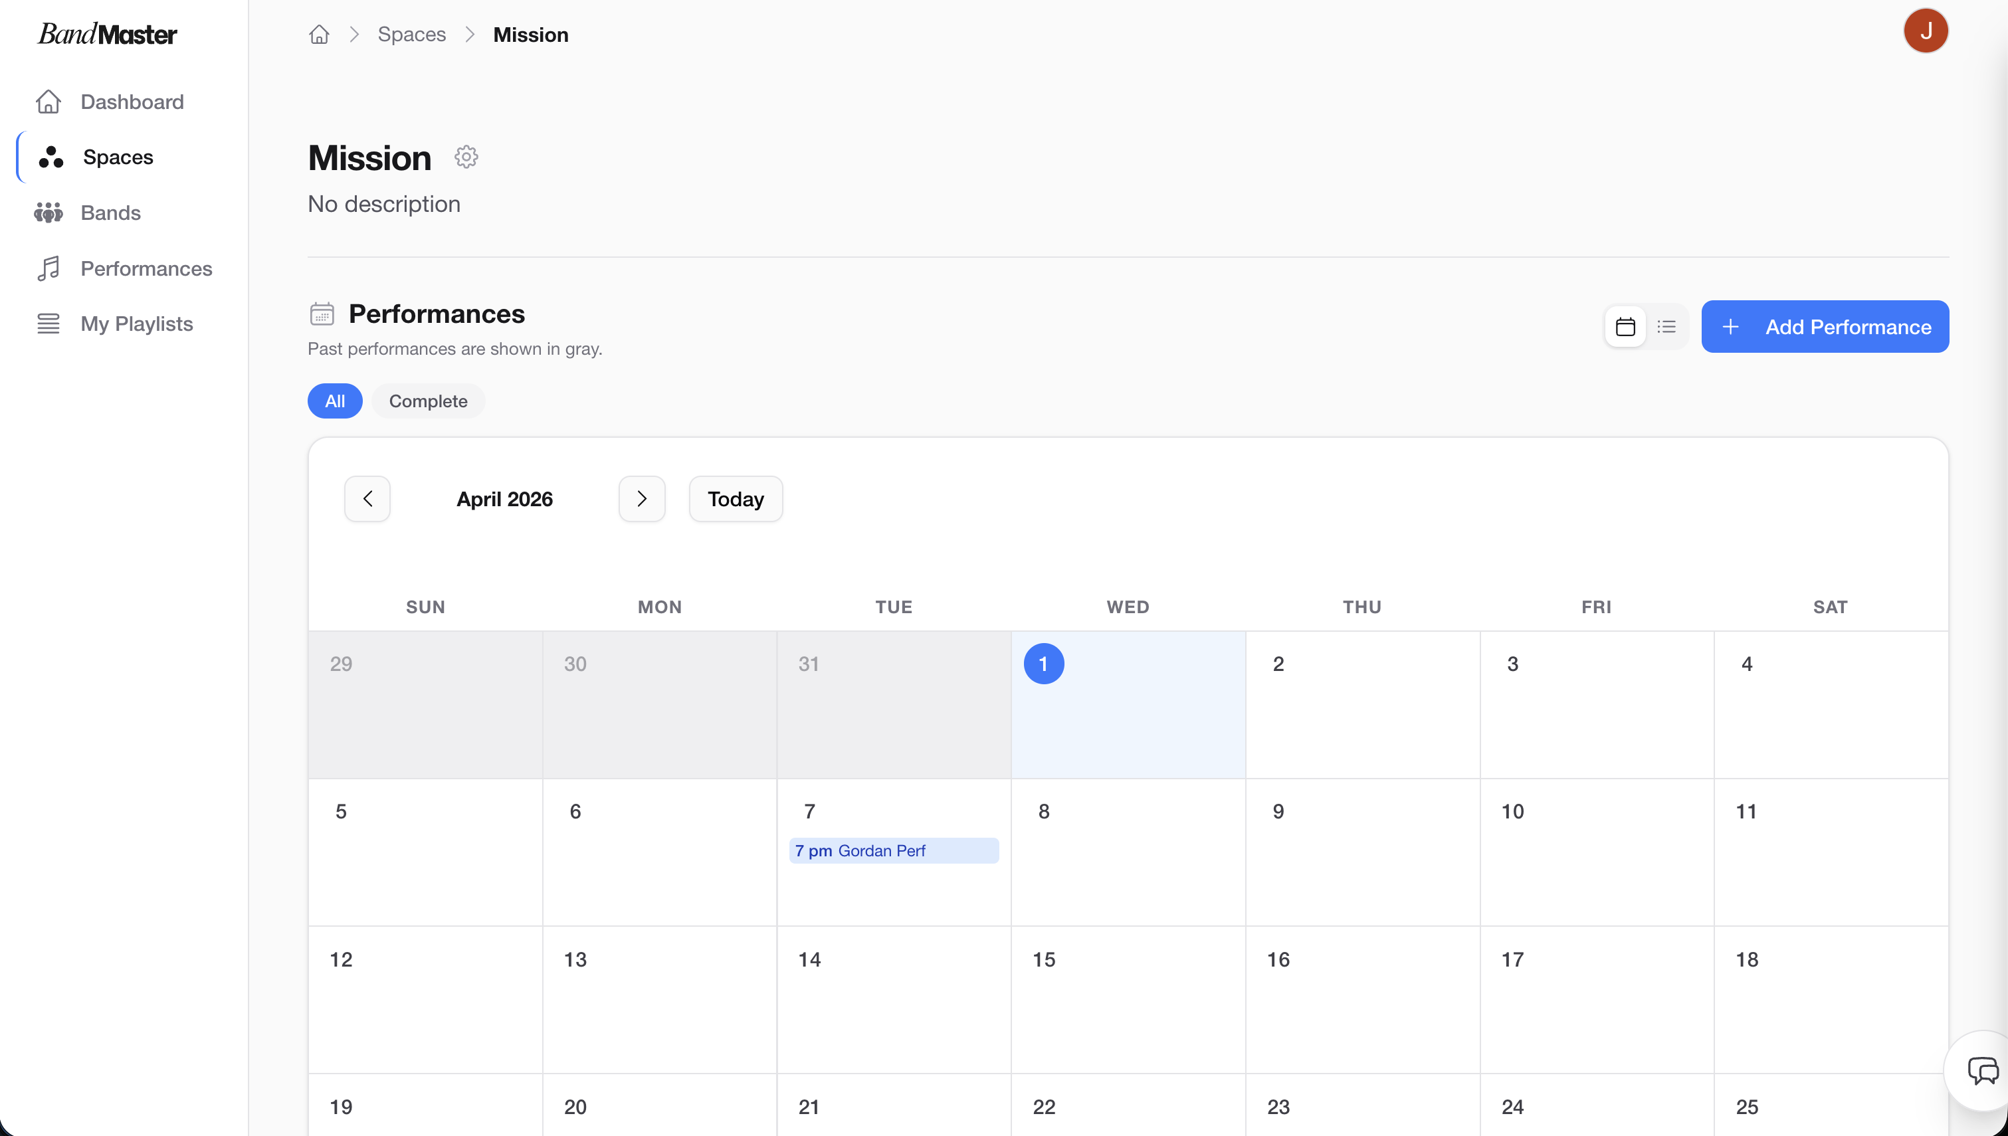Click the home breadcrumb icon
Viewport: 2008px width, 1136px height.
[319, 35]
